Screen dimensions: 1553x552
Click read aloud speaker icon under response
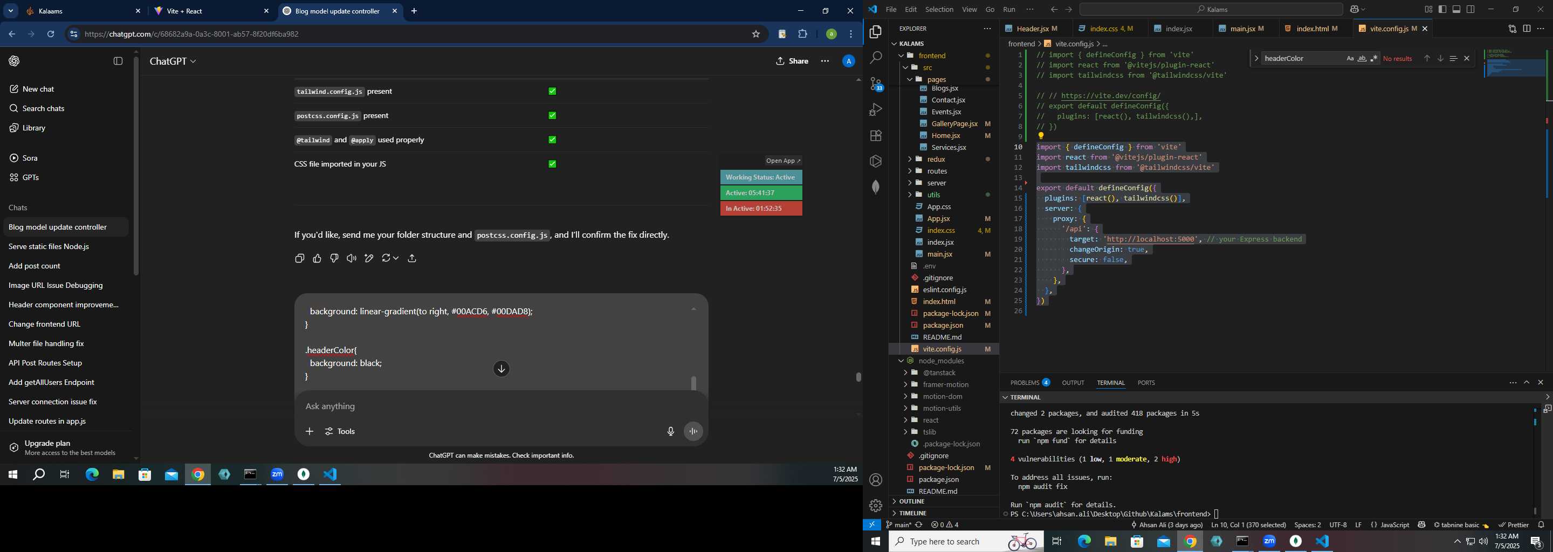(x=352, y=259)
